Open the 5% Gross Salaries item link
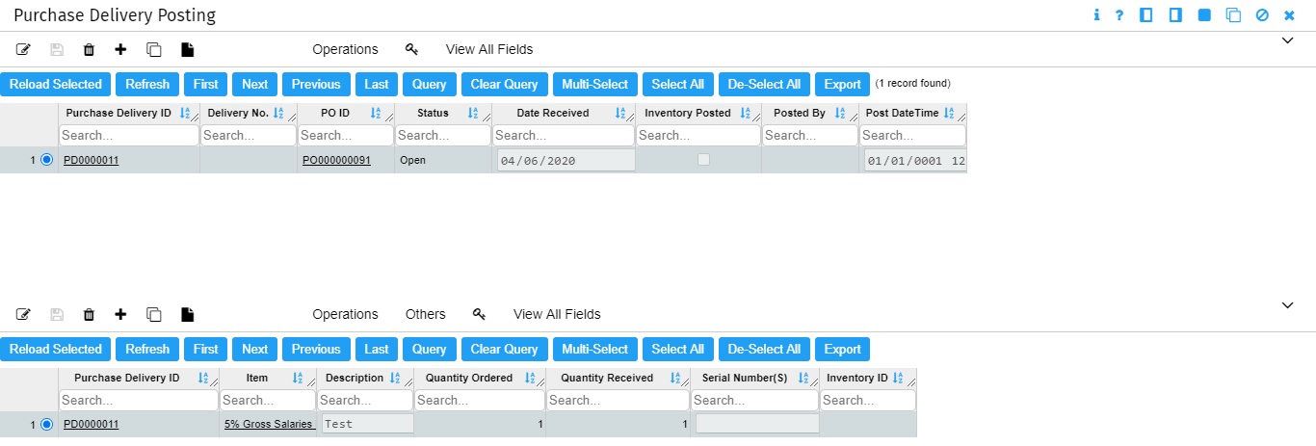Viewport: 1316px width, 446px height. (269, 424)
